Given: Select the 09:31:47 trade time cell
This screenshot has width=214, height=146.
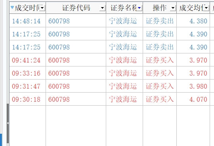Looking at the screenshot, I should [28, 86].
